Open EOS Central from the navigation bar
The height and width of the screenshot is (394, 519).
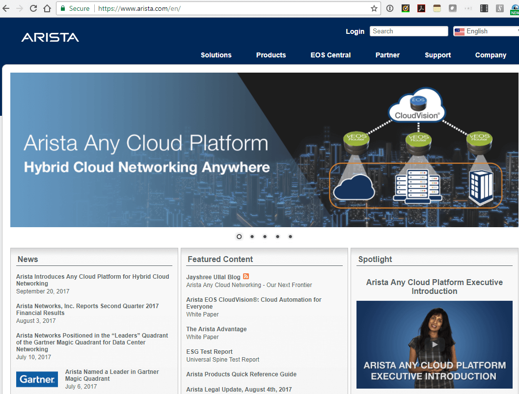click(x=330, y=55)
